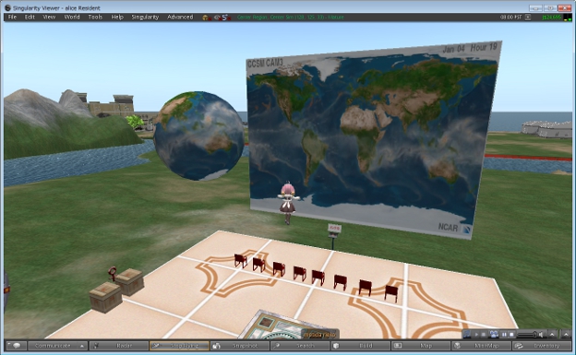
Task: Open the Singularity menu
Action: (145, 17)
